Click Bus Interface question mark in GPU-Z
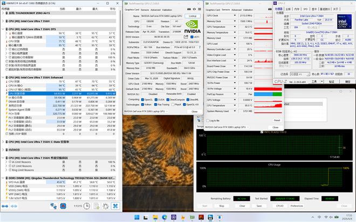The image size is (356, 222). (x=200, y=47)
